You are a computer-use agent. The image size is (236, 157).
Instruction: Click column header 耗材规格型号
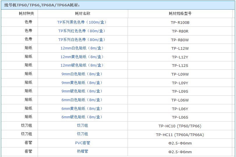(180, 14)
